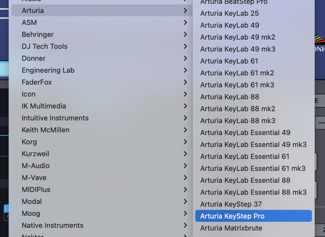This screenshot has height=237, width=325.
Task: Select Arturia KeyStep 37 entry
Action: click(231, 204)
